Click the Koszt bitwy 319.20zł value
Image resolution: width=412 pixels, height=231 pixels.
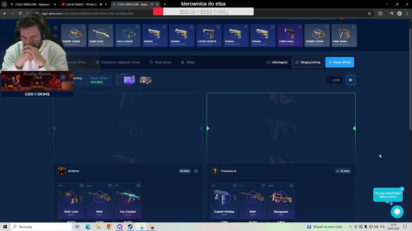(97, 82)
